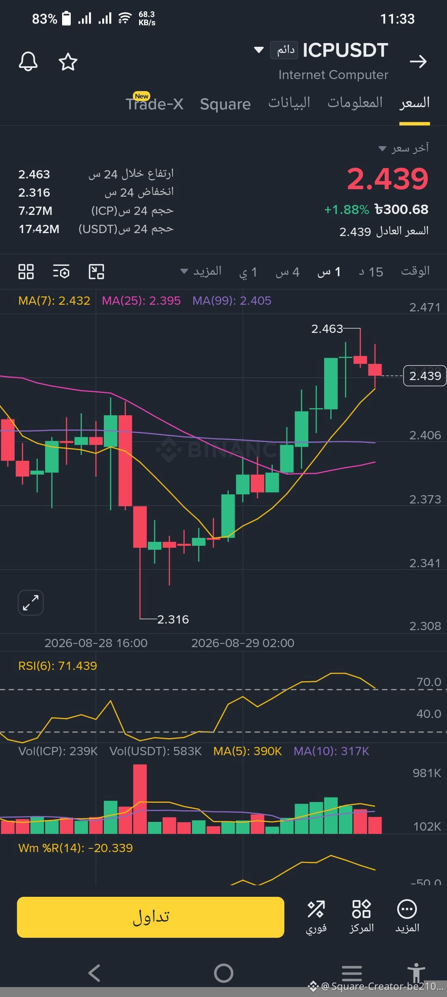The width and height of the screenshot is (447, 997).
Task: Tap the chart high marker 2.463
Action: coord(327,329)
